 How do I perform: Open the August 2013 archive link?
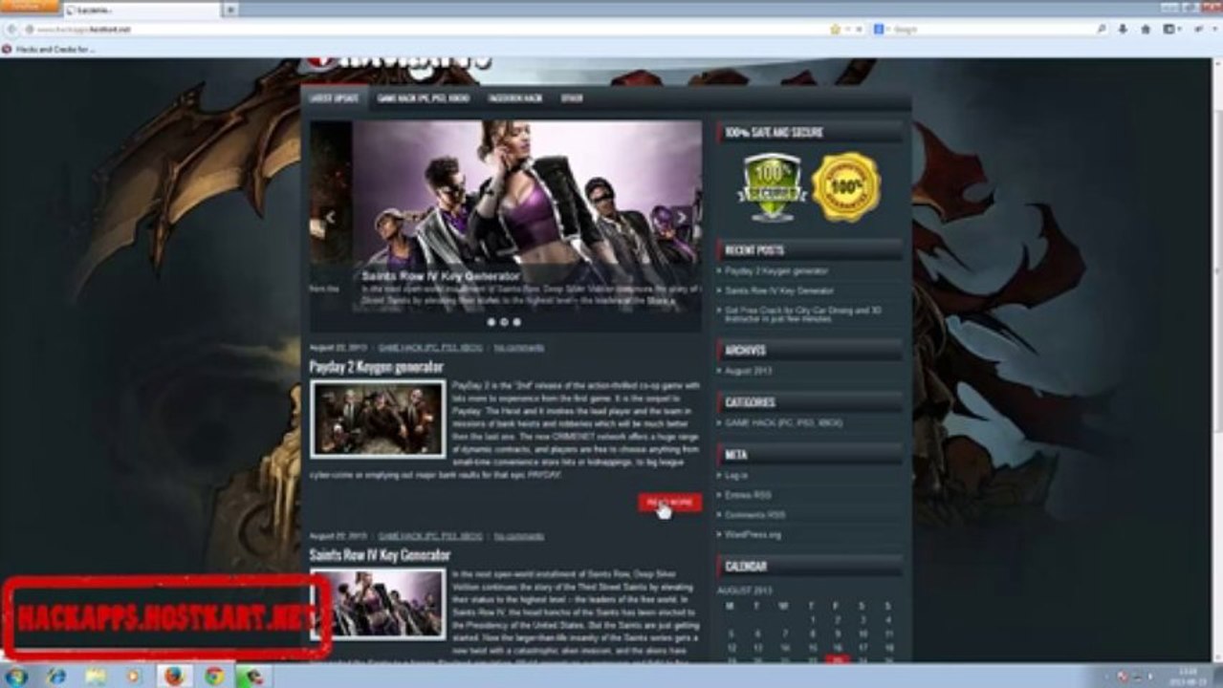748,371
